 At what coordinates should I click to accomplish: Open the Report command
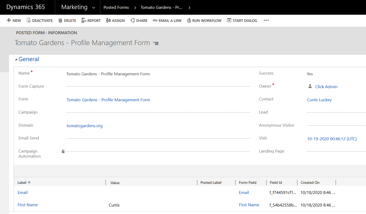coord(84,20)
